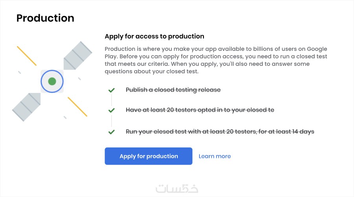
Task: Click the Production page heading
Action: tap(45, 18)
